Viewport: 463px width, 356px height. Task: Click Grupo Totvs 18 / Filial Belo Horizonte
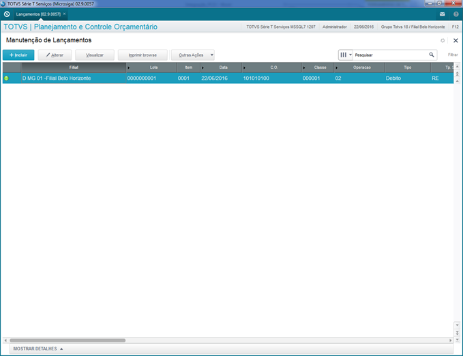[x=413, y=27]
